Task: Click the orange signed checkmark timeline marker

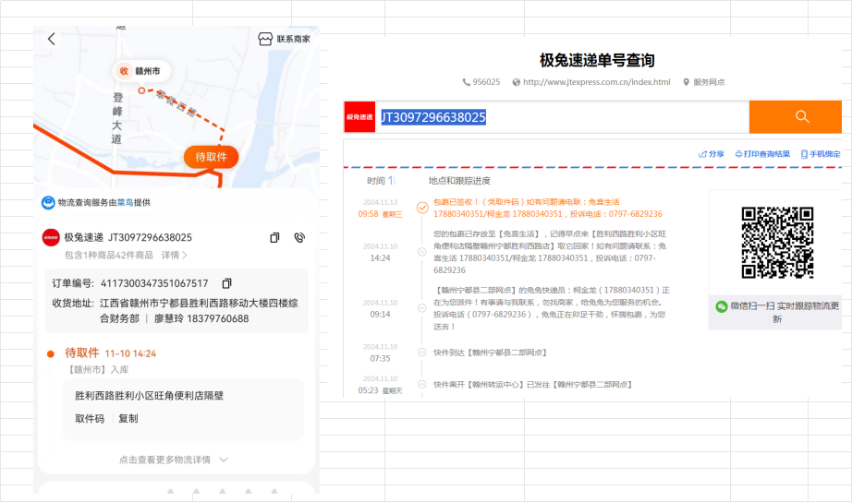Action: point(422,208)
